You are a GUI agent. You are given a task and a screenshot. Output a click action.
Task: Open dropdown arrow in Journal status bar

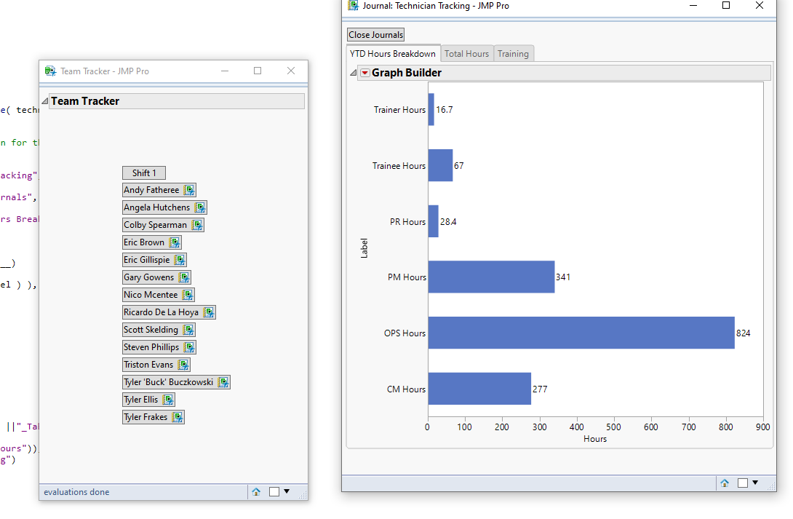pyautogui.click(x=755, y=482)
